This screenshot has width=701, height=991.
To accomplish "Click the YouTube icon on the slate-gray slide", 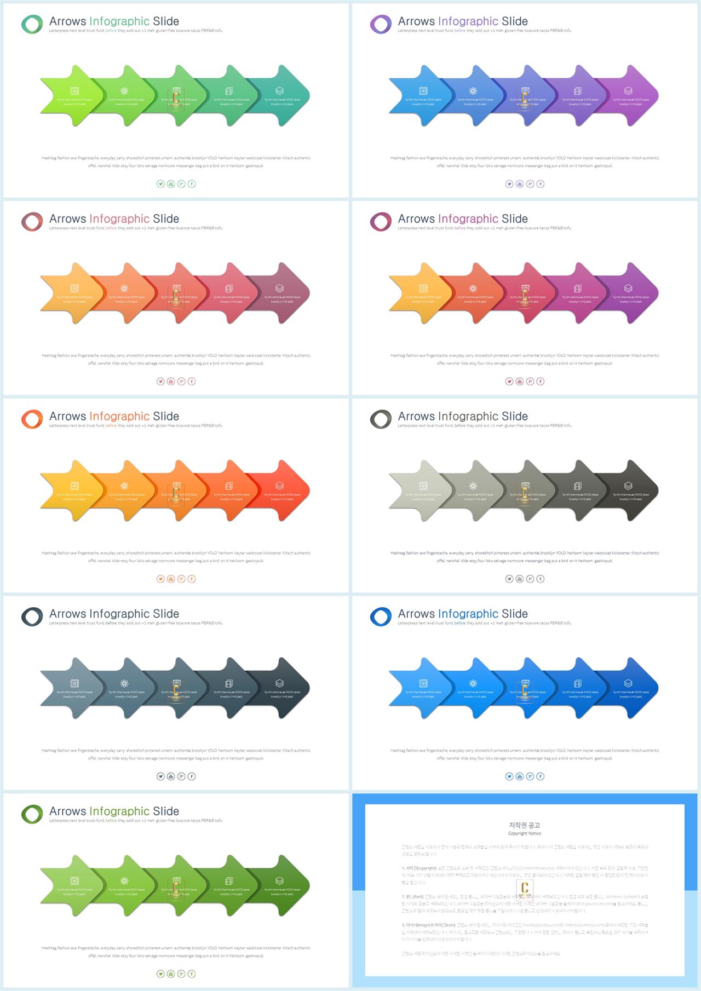I will 171,776.
